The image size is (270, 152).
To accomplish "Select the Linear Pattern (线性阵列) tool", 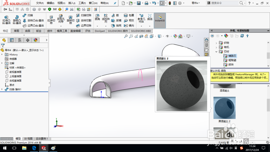I will coord(106,18).
